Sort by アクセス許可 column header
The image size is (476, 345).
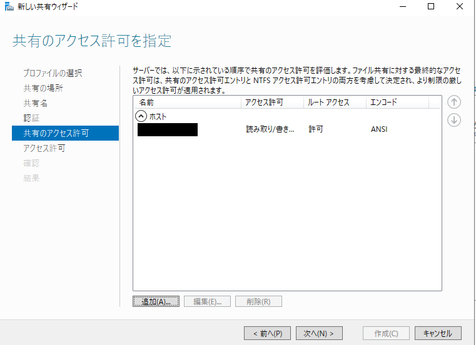[x=272, y=102]
